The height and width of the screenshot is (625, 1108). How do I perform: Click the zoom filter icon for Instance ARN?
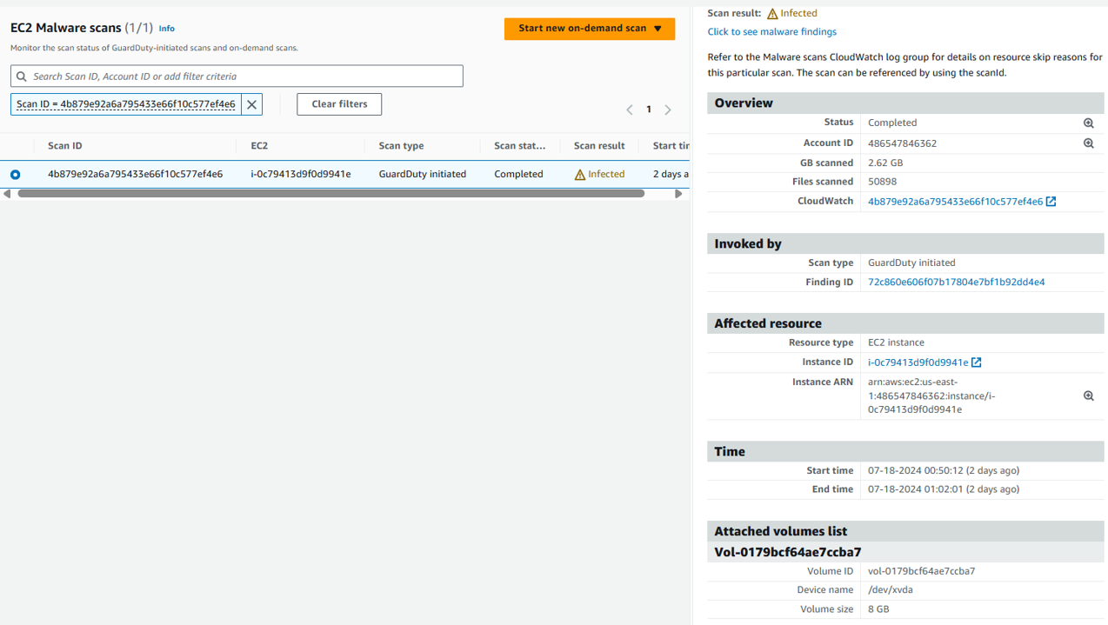tap(1088, 396)
